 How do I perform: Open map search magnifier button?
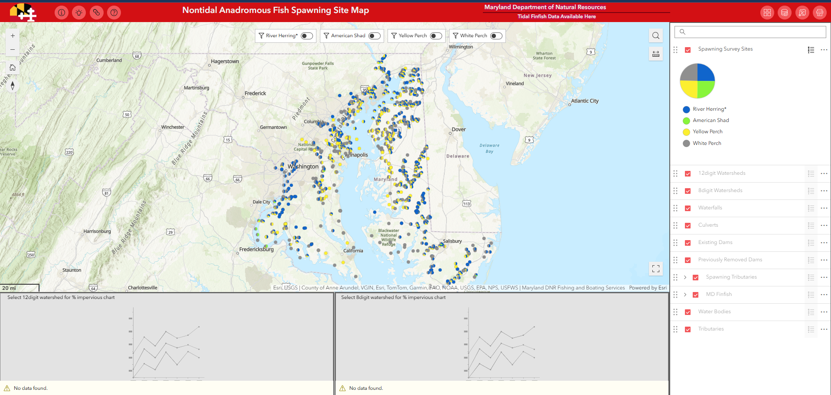click(656, 36)
